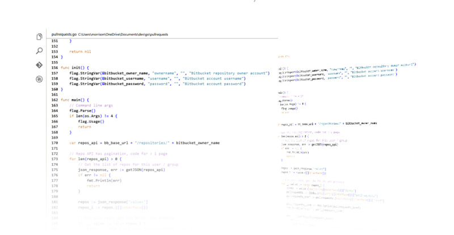Click line number 173 in the gutter
The width and height of the screenshot is (454, 235).
point(54,159)
